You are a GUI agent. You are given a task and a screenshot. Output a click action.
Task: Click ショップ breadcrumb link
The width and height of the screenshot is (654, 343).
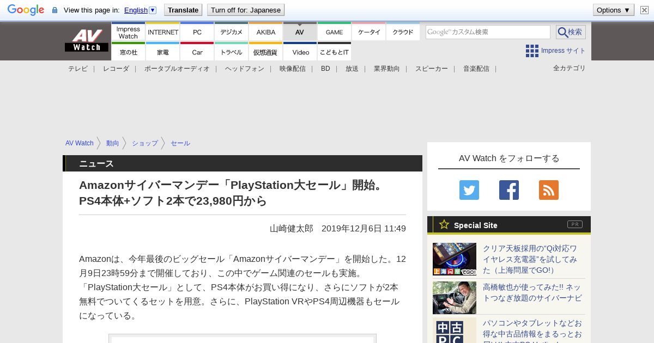tap(145, 143)
